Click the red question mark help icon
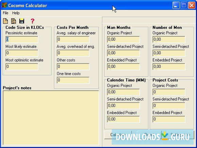Viewport: 197px width, 148px height. (33, 21)
